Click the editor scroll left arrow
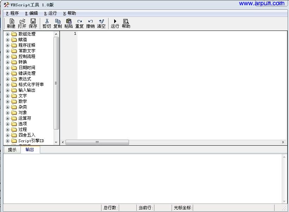The height and width of the screenshot is (212, 289). coord(63,142)
